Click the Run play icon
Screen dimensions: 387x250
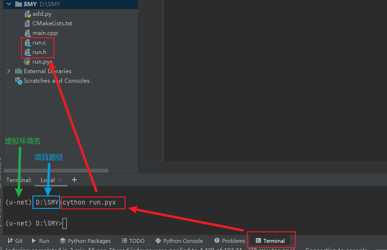click(x=34, y=240)
